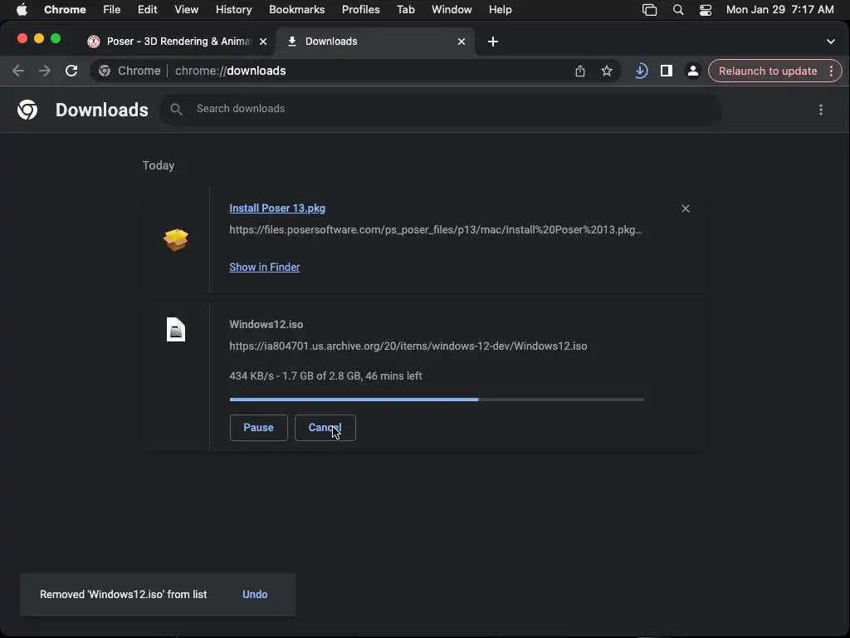Open the Tab menu
The image size is (850, 638).
405,10
